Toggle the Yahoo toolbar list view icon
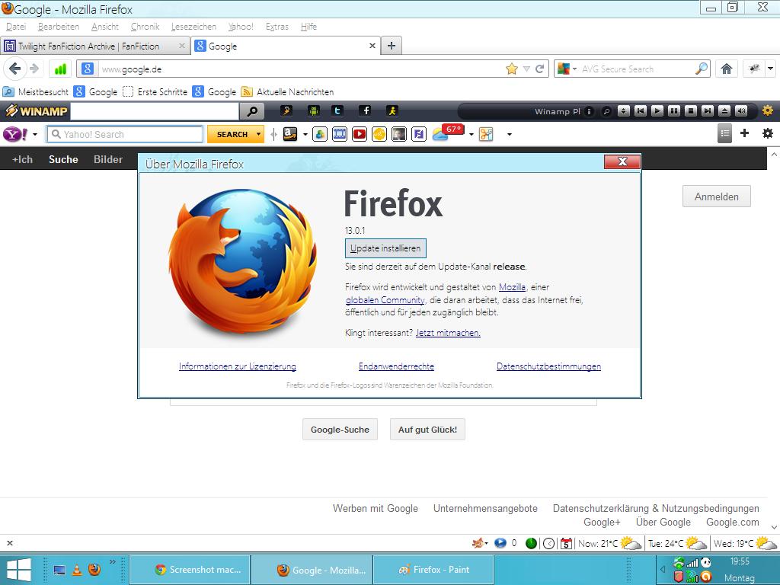Viewport: 780px width, 585px height. tap(725, 133)
